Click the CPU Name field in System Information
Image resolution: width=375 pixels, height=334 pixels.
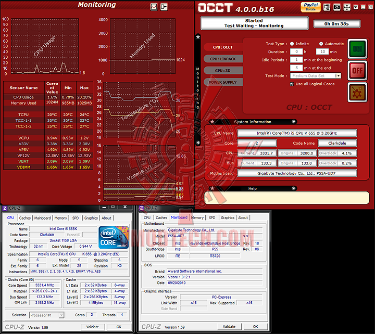pos(297,133)
